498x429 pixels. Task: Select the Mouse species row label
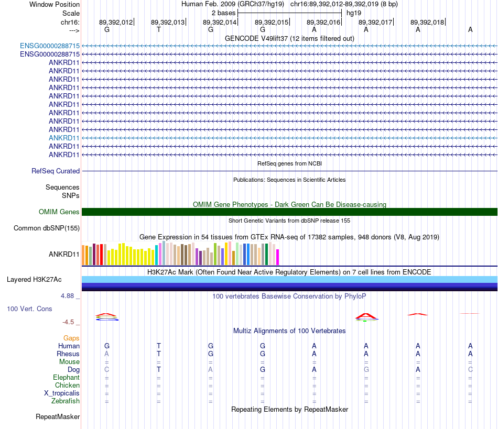[x=69, y=362]
